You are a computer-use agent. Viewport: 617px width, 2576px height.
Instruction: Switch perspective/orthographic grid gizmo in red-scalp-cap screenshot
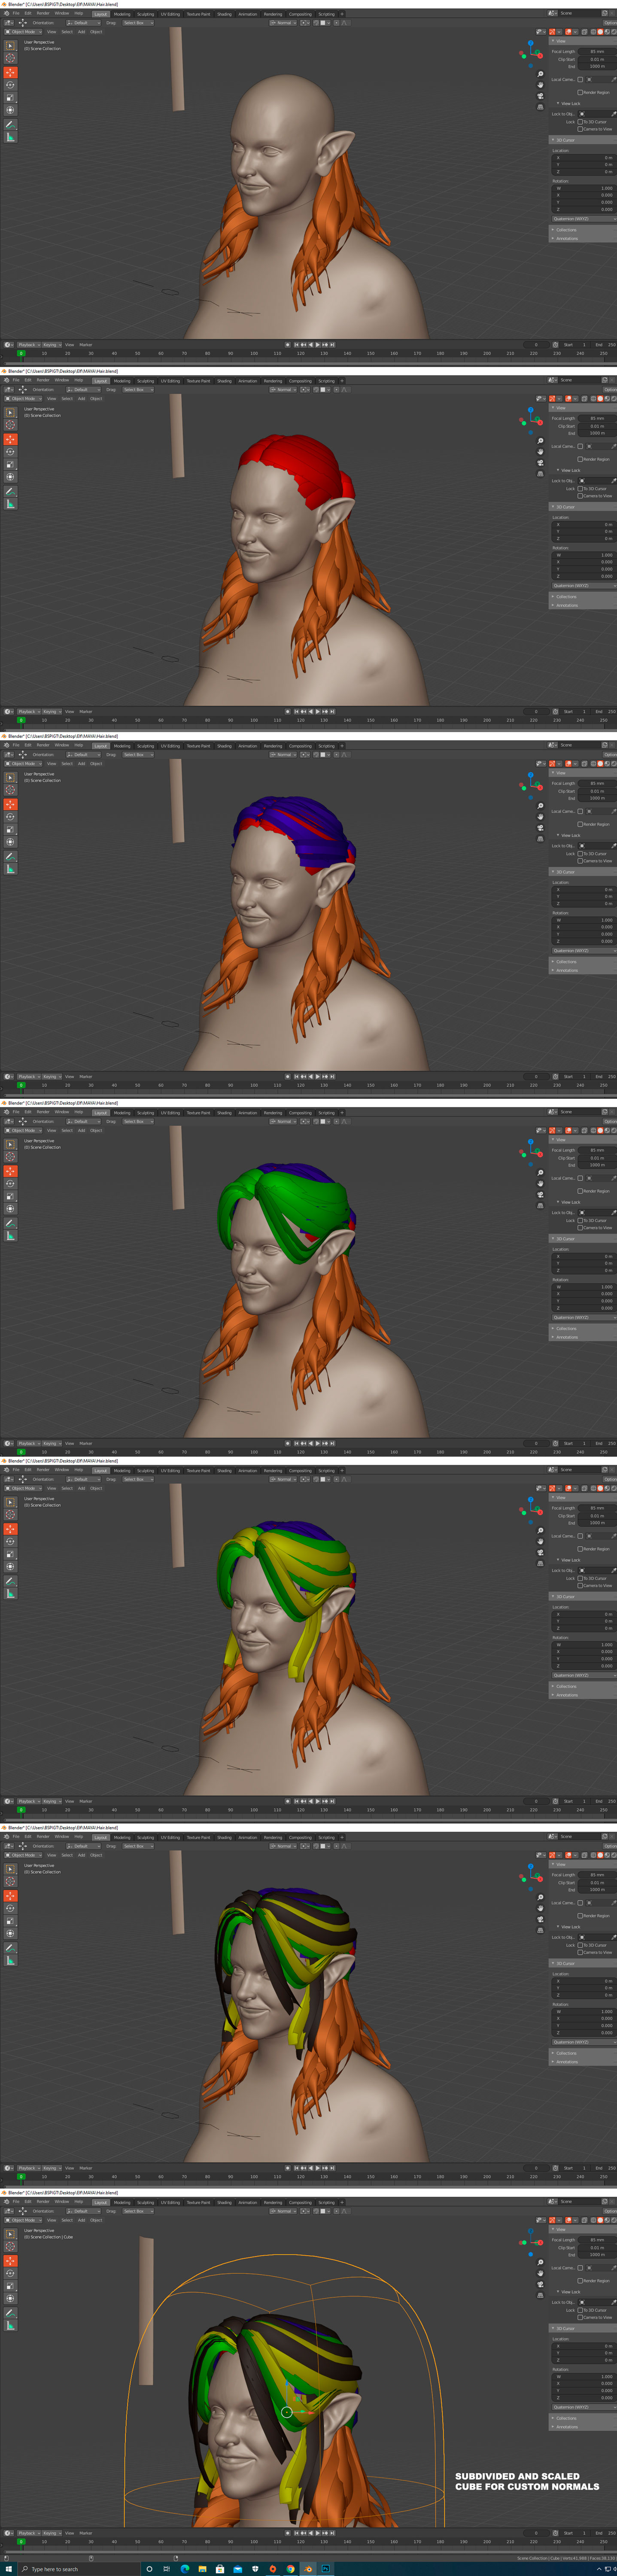[541, 474]
